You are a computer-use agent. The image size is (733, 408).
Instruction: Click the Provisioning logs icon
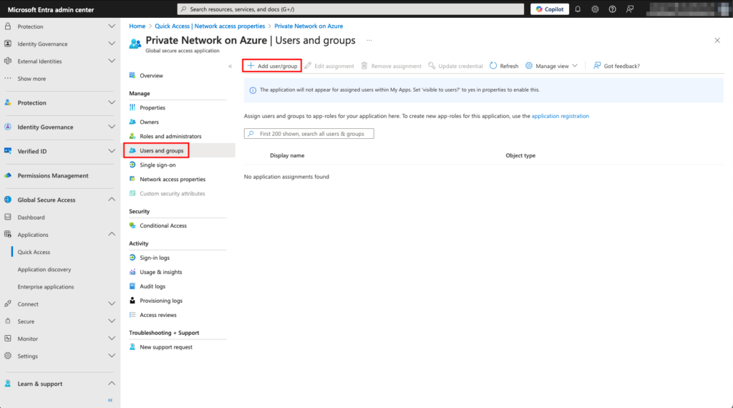coord(132,301)
